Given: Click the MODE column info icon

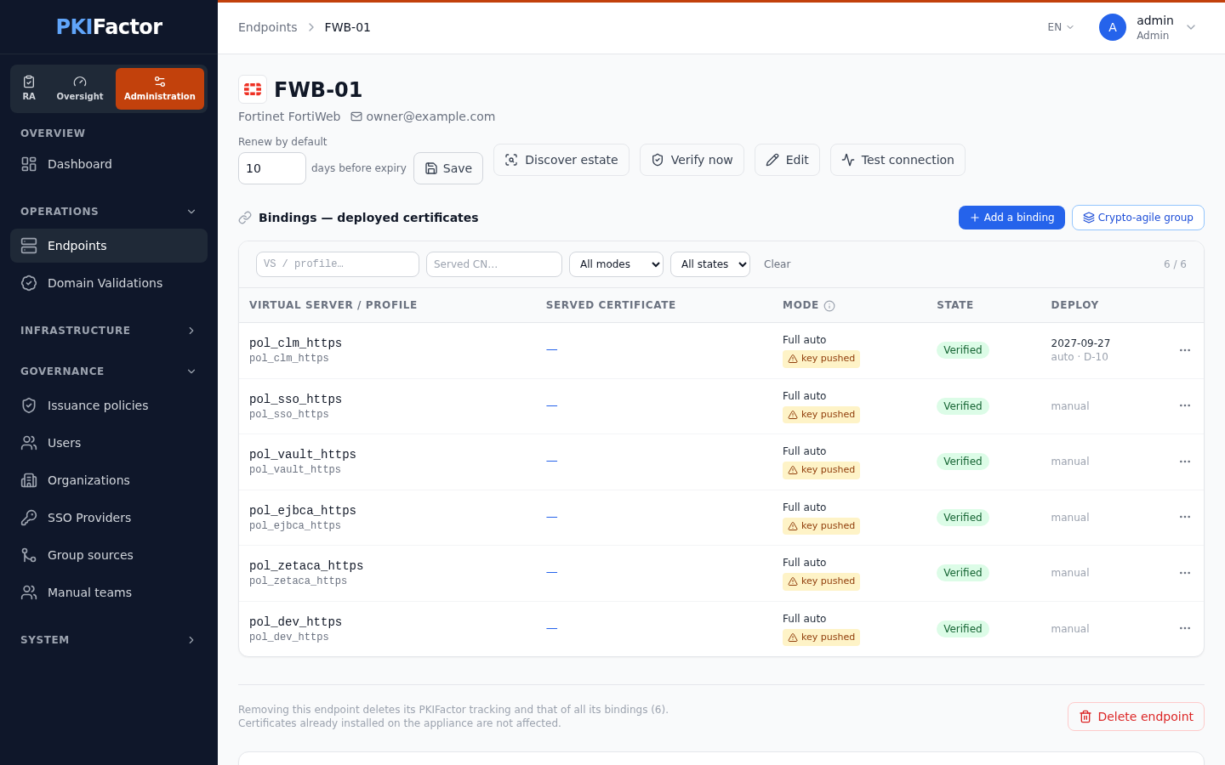Looking at the screenshot, I should tap(829, 306).
